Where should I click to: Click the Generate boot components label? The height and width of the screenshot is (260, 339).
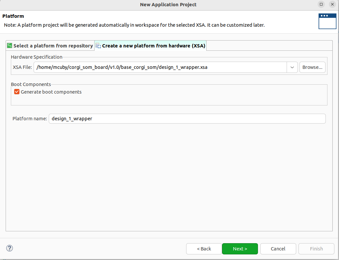[51, 92]
